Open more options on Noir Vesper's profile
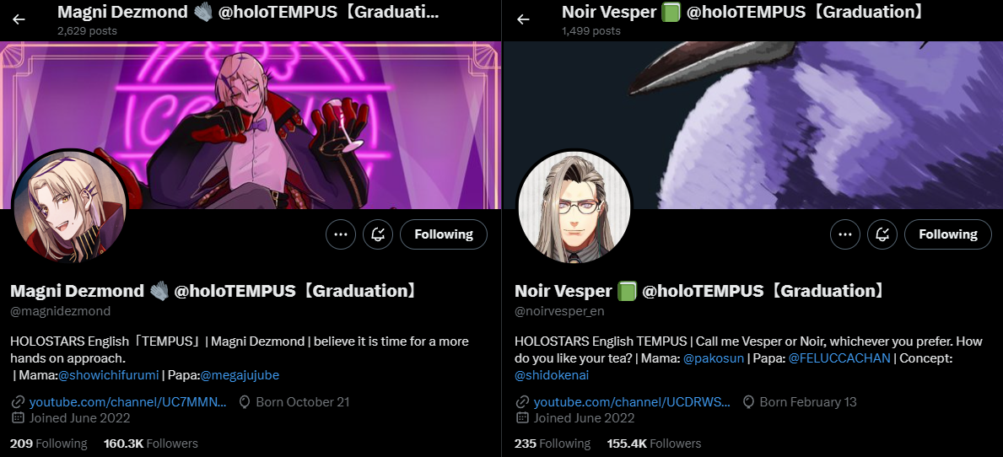Screen dimensions: 1003x457 tap(845, 234)
